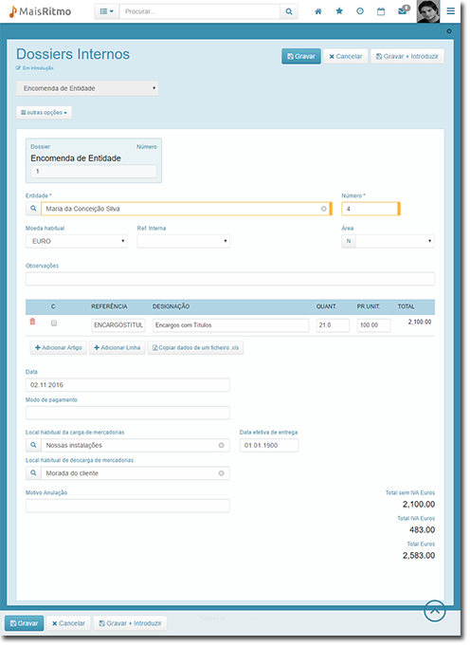This screenshot has height=647, width=470.
Task: Clear the Nossas instalações field with circle icon
Action: 222,445
